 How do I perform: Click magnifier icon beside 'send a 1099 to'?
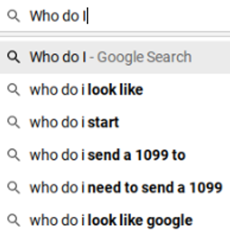click(x=14, y=155)
